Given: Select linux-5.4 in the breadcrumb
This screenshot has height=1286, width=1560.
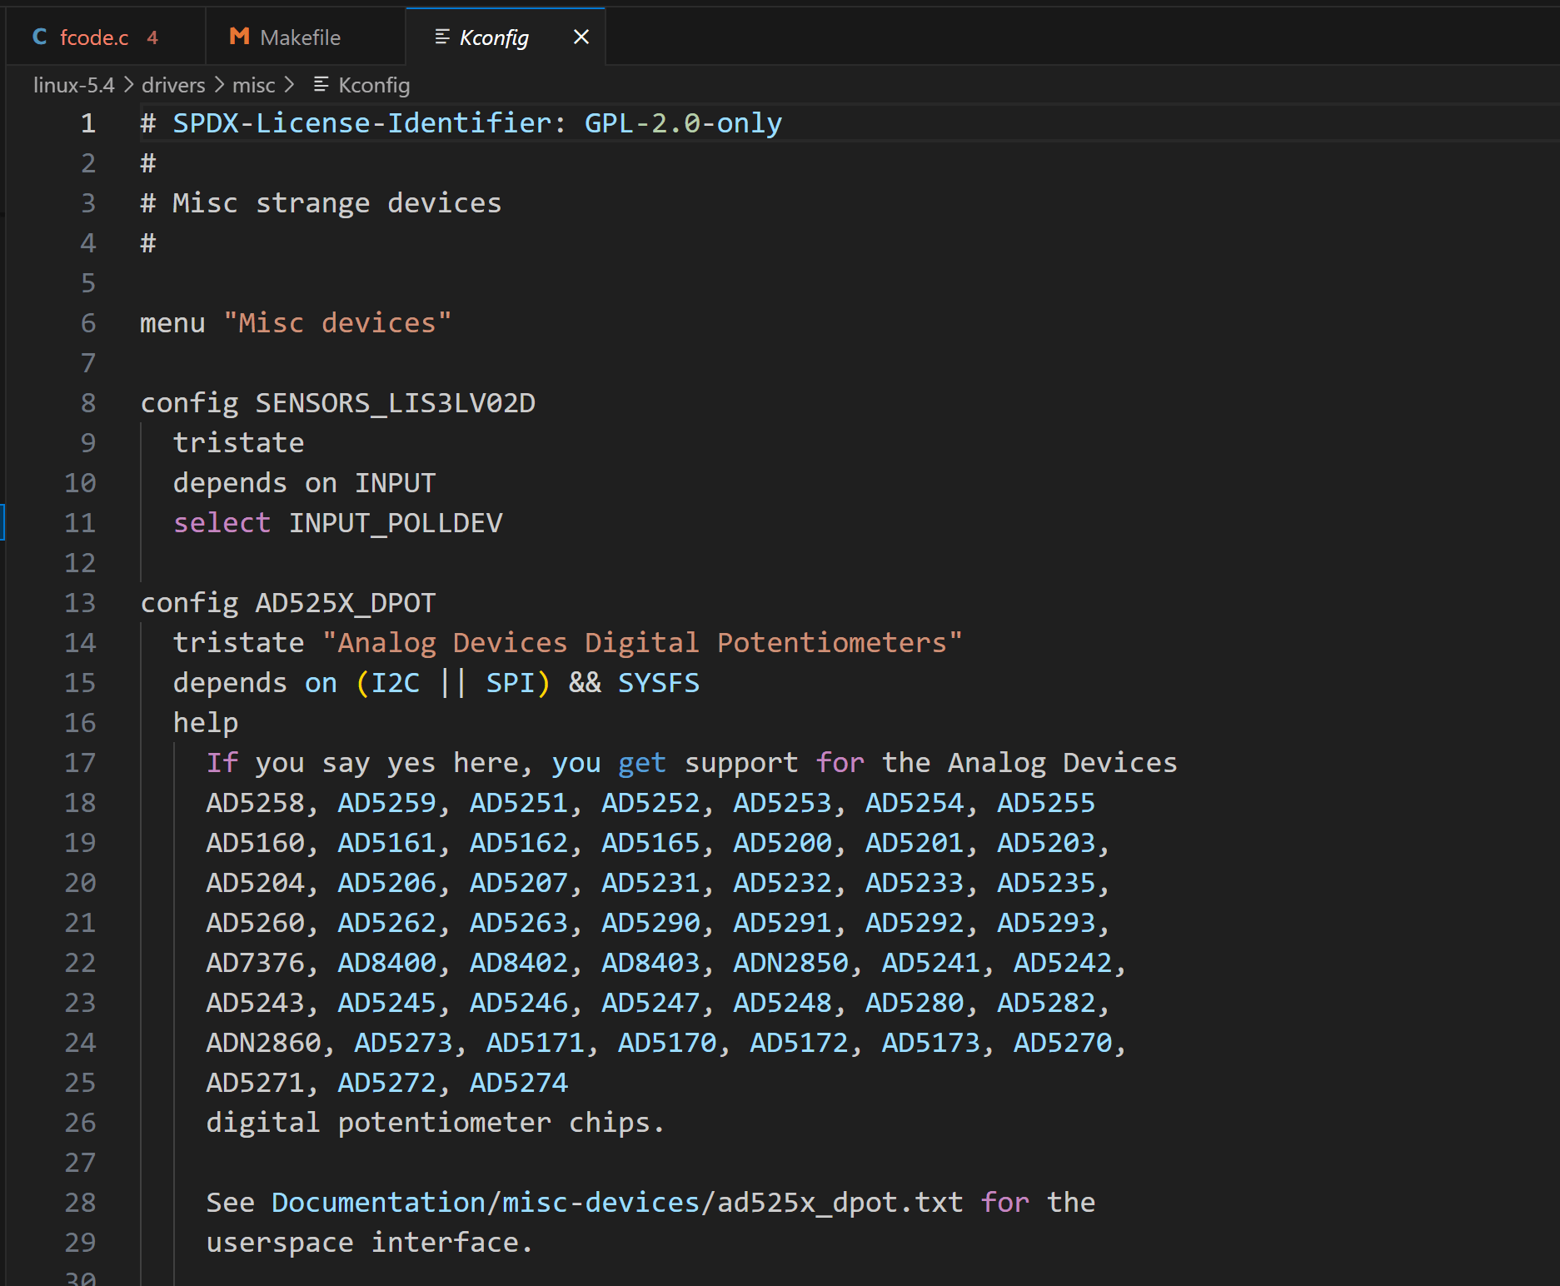Looking at the screenshot, I should [x=74, y=85].
